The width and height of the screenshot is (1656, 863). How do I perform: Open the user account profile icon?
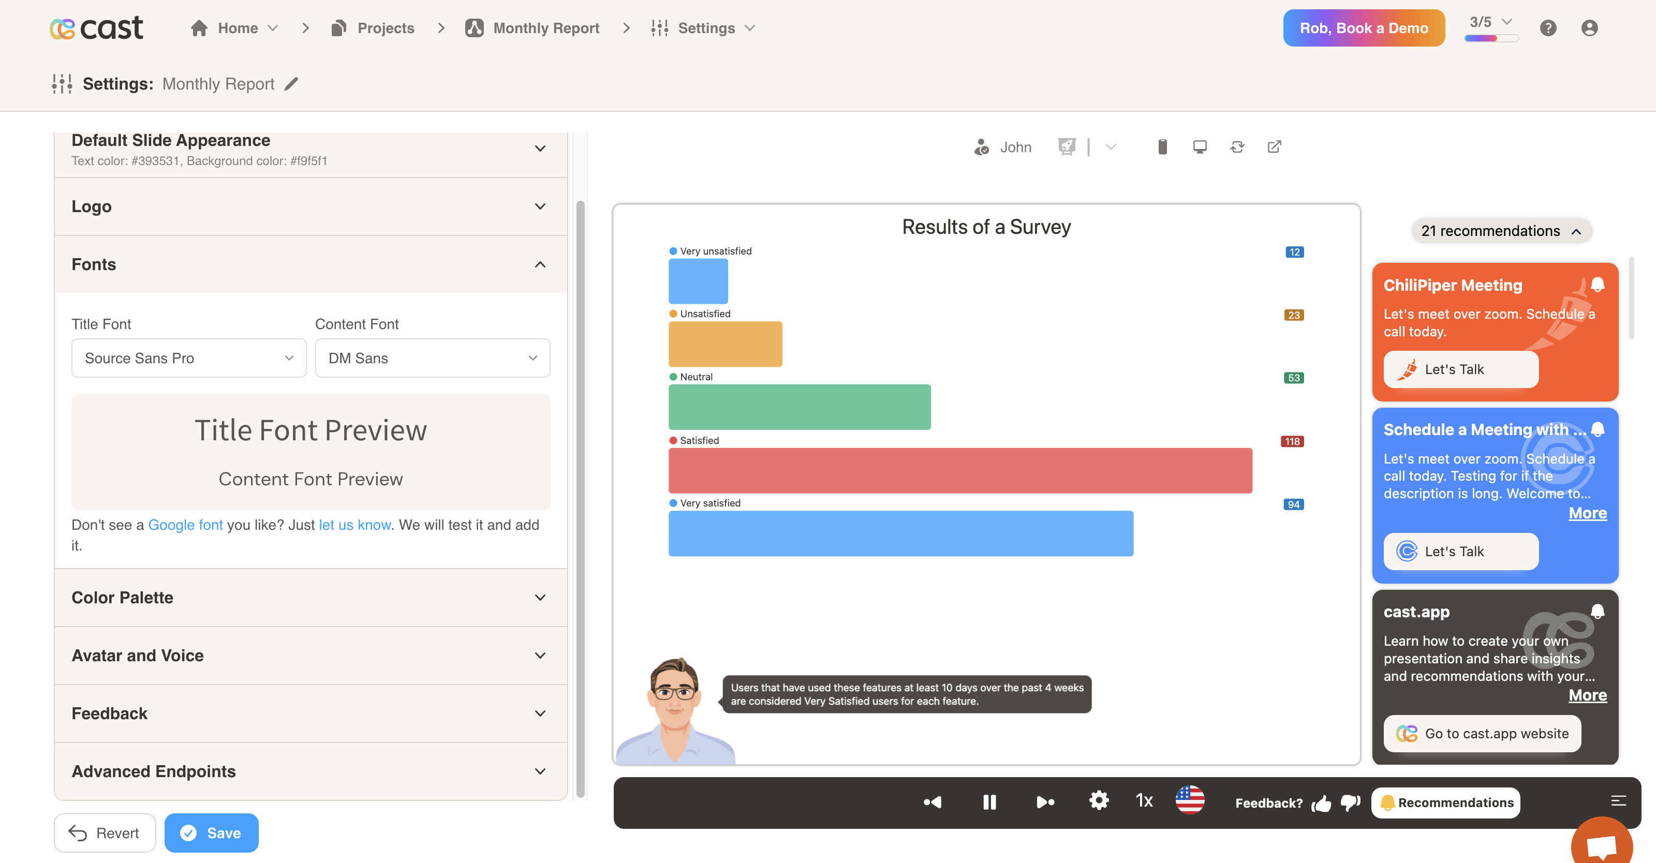pyautogui.click(x=1589, y=27)
